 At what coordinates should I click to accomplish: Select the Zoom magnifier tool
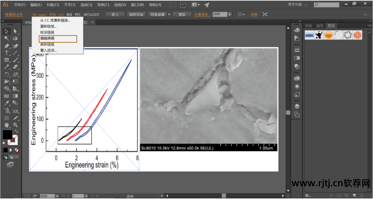point(16,125)
